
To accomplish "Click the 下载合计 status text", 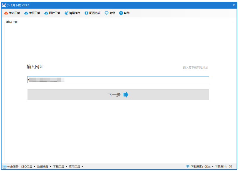I will pyautogui.click(x=223, y=167).
